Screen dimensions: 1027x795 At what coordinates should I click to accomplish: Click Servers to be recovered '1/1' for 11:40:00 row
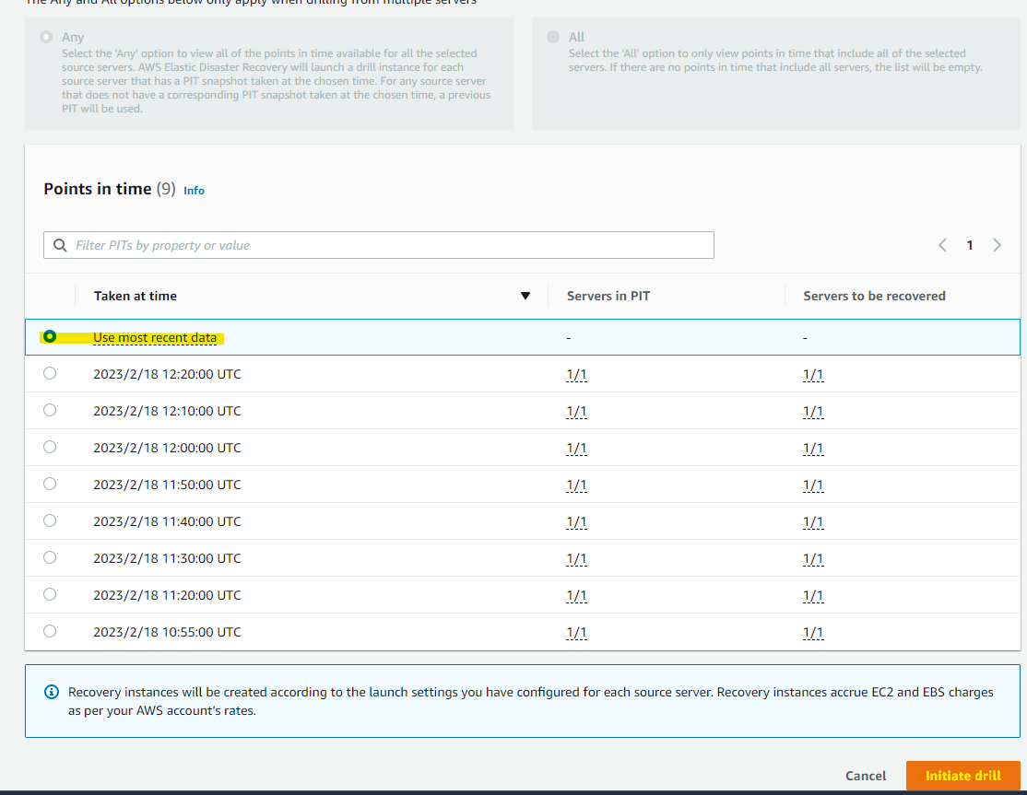click(x=813, y=521)
